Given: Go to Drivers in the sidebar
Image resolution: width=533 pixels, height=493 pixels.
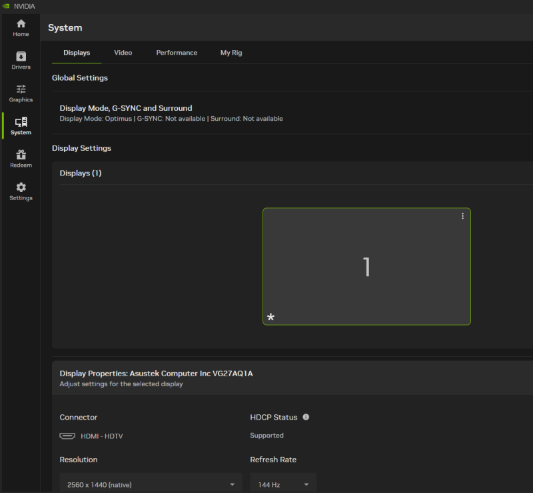Looking at the screenshot, I should pos(21,61).
